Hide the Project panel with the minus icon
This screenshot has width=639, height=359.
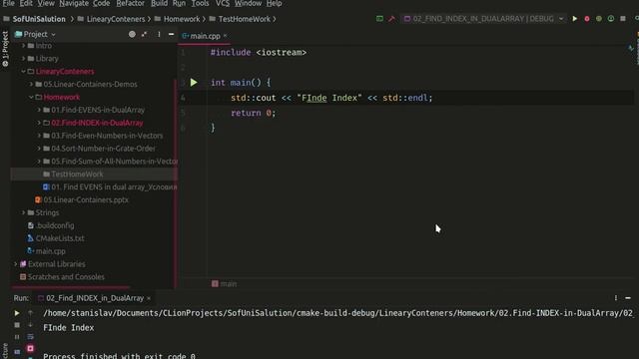point(171,35)
